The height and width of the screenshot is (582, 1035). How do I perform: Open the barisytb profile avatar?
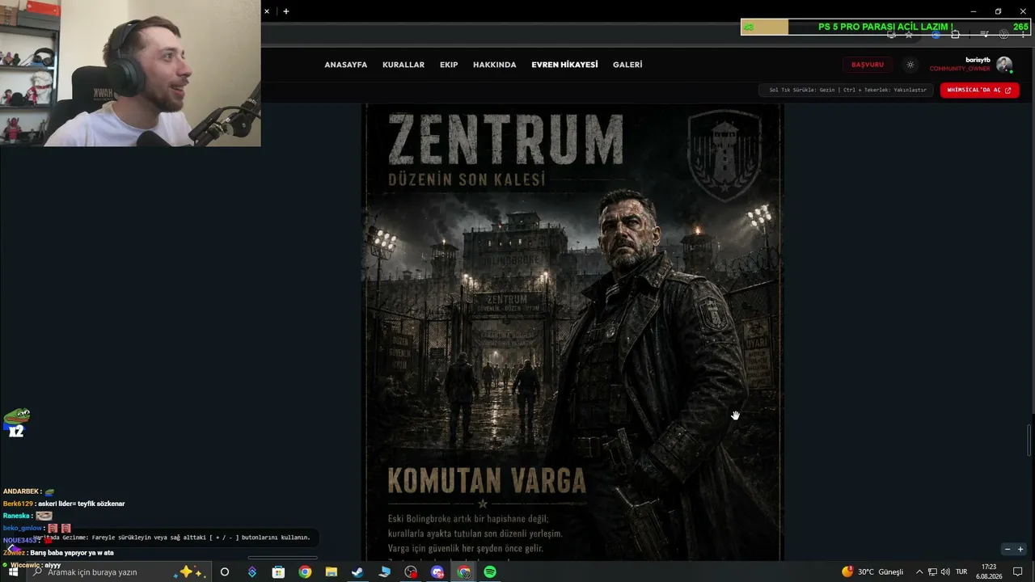pos(1004,65)
